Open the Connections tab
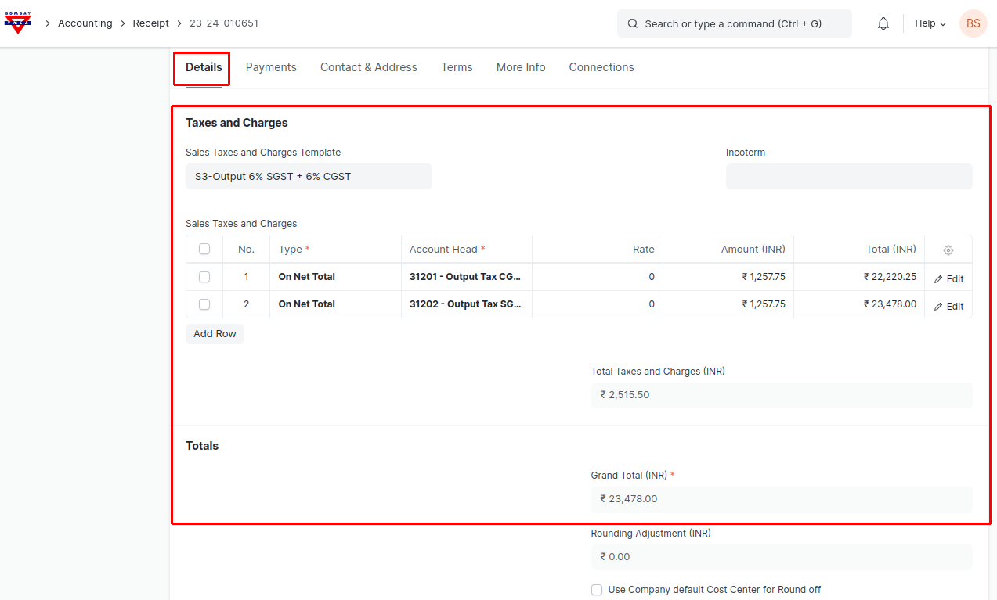This screenshot has width=997, height=600. pos(601,67)
